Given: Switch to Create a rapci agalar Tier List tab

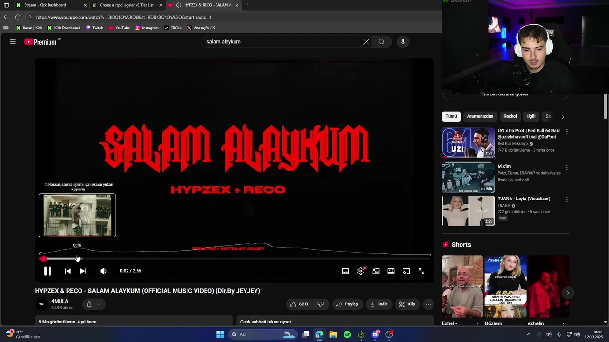Looking at the screenshot, I should pyautogui.click(x=127, y=5).
